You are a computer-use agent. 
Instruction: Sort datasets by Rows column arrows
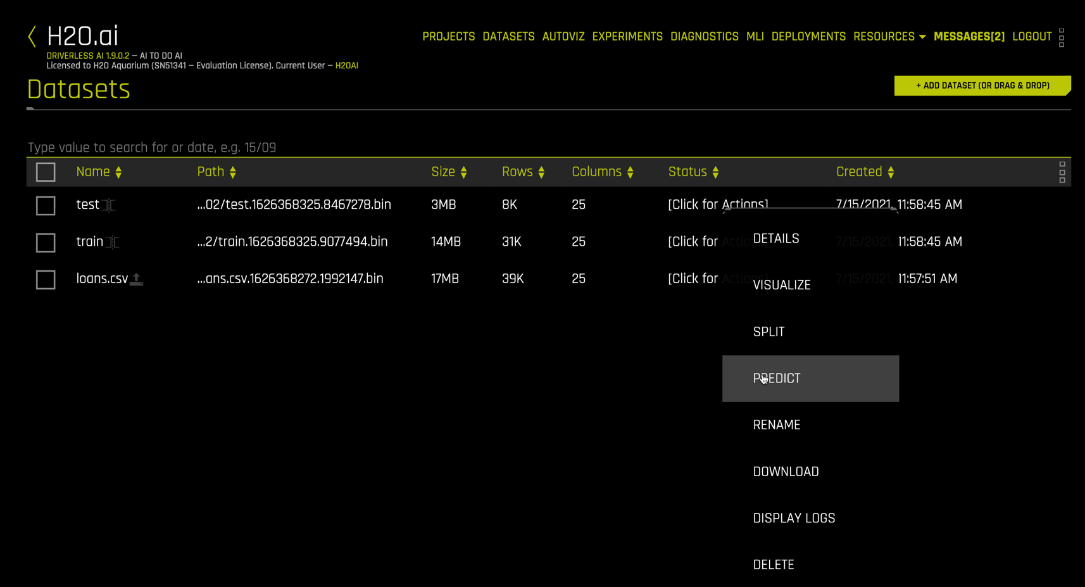(x=541, y=172)
